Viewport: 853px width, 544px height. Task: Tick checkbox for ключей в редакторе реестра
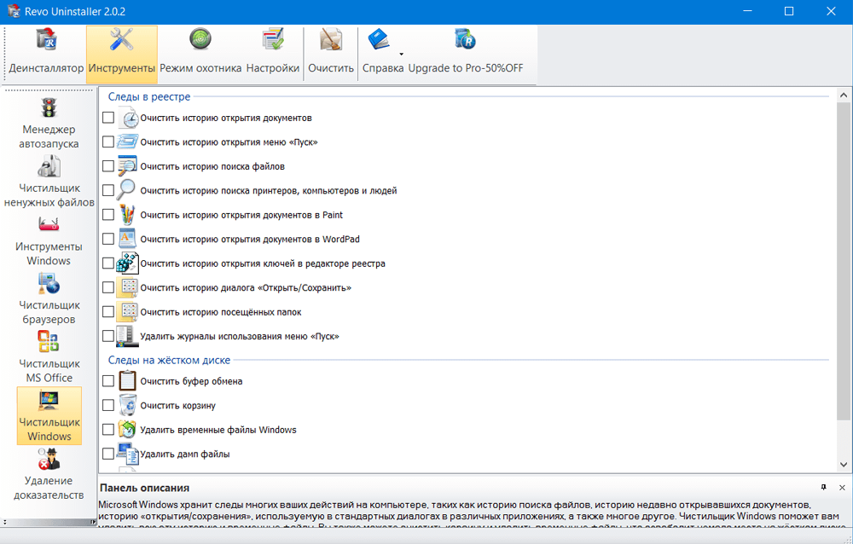tap(108, 263)
